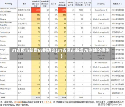Select the "Ghana" country cell

pyautogui.click(x=9, y=84)
